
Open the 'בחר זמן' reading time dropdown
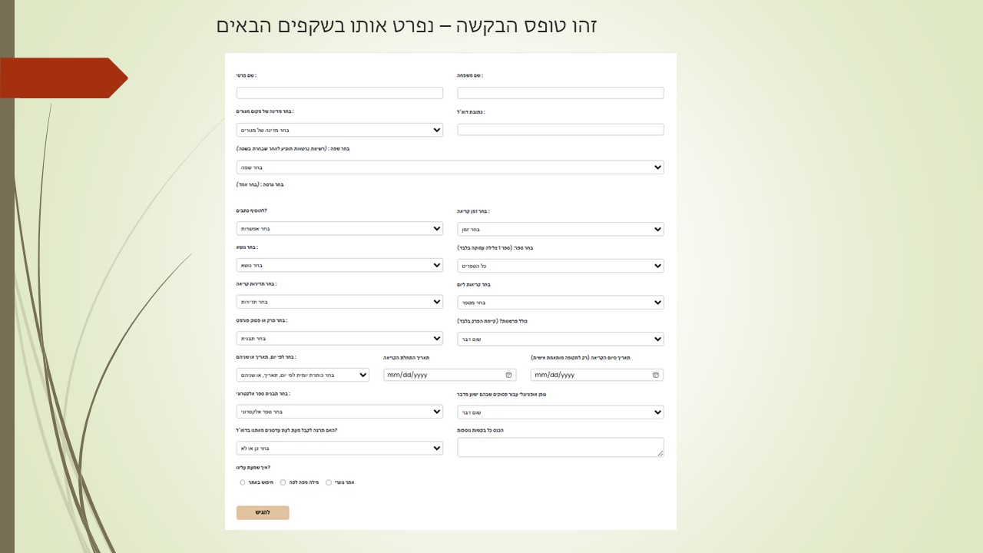coord(561,229)
